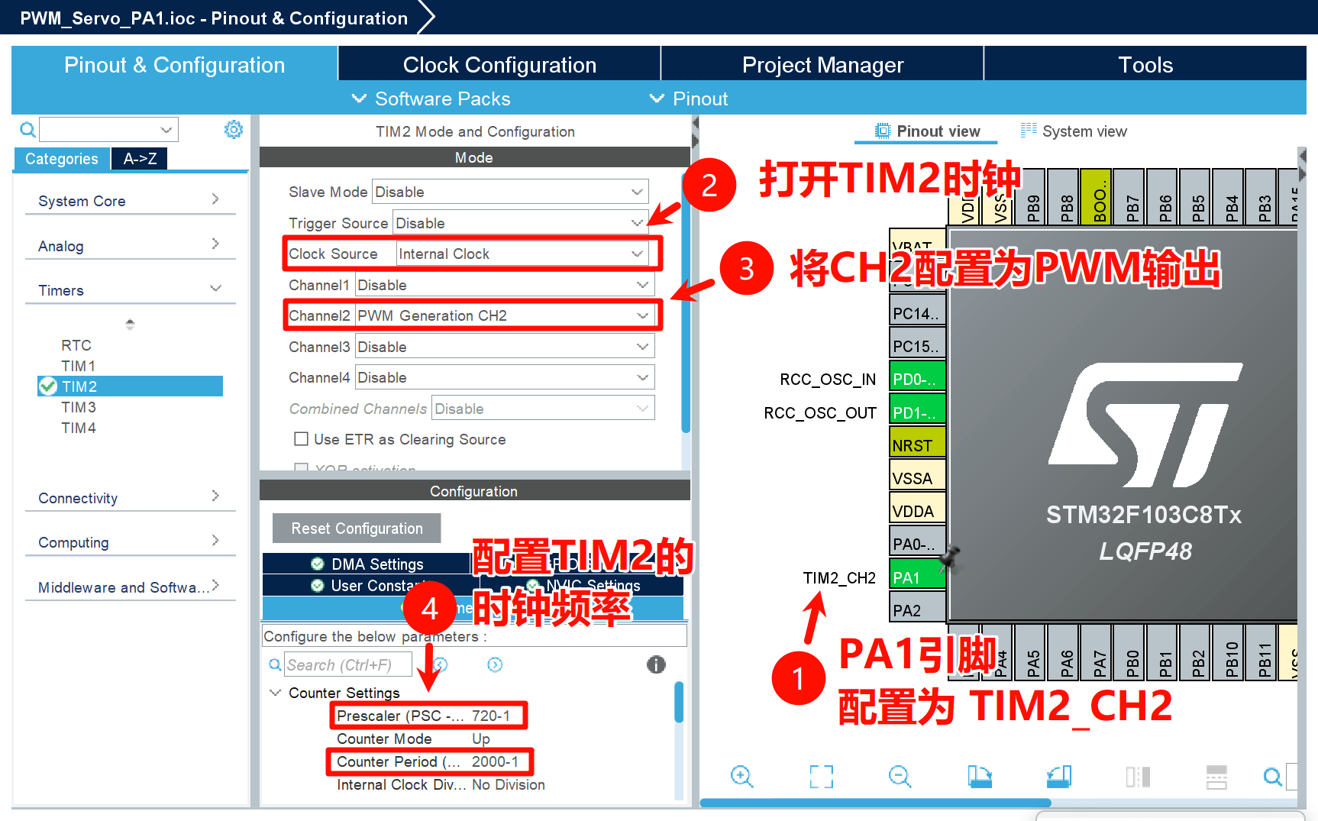Screen dimensions: 1318x821
Task: Switch to System view
Action: (x=1074, y=131)
